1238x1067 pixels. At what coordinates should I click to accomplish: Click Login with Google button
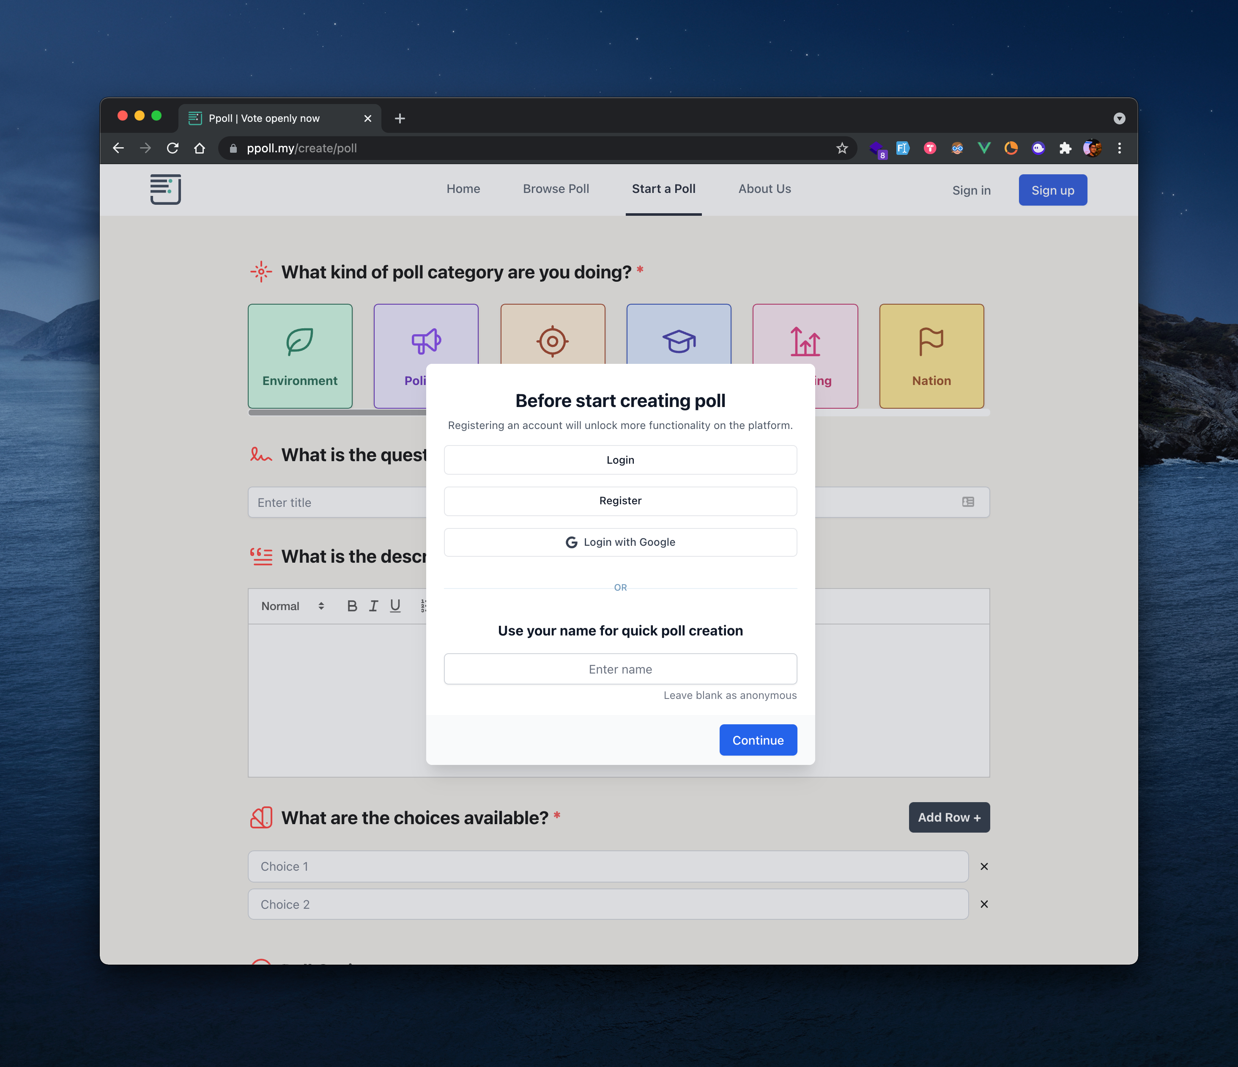(620, 542)
